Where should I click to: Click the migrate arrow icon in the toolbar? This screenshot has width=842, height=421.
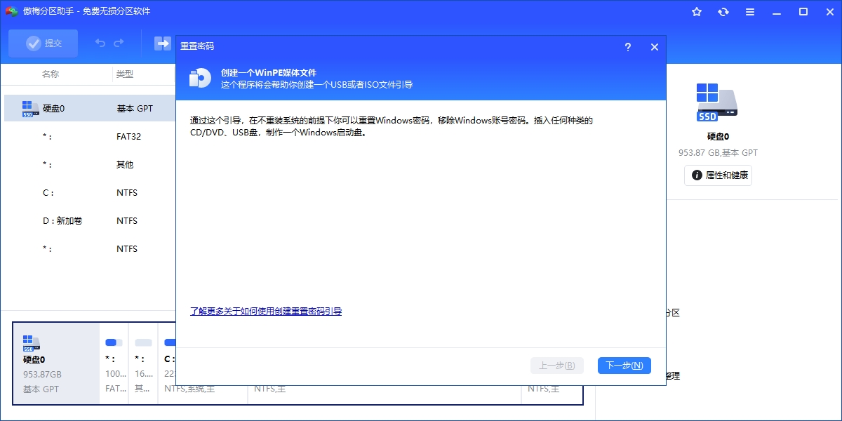coord(163,44)
